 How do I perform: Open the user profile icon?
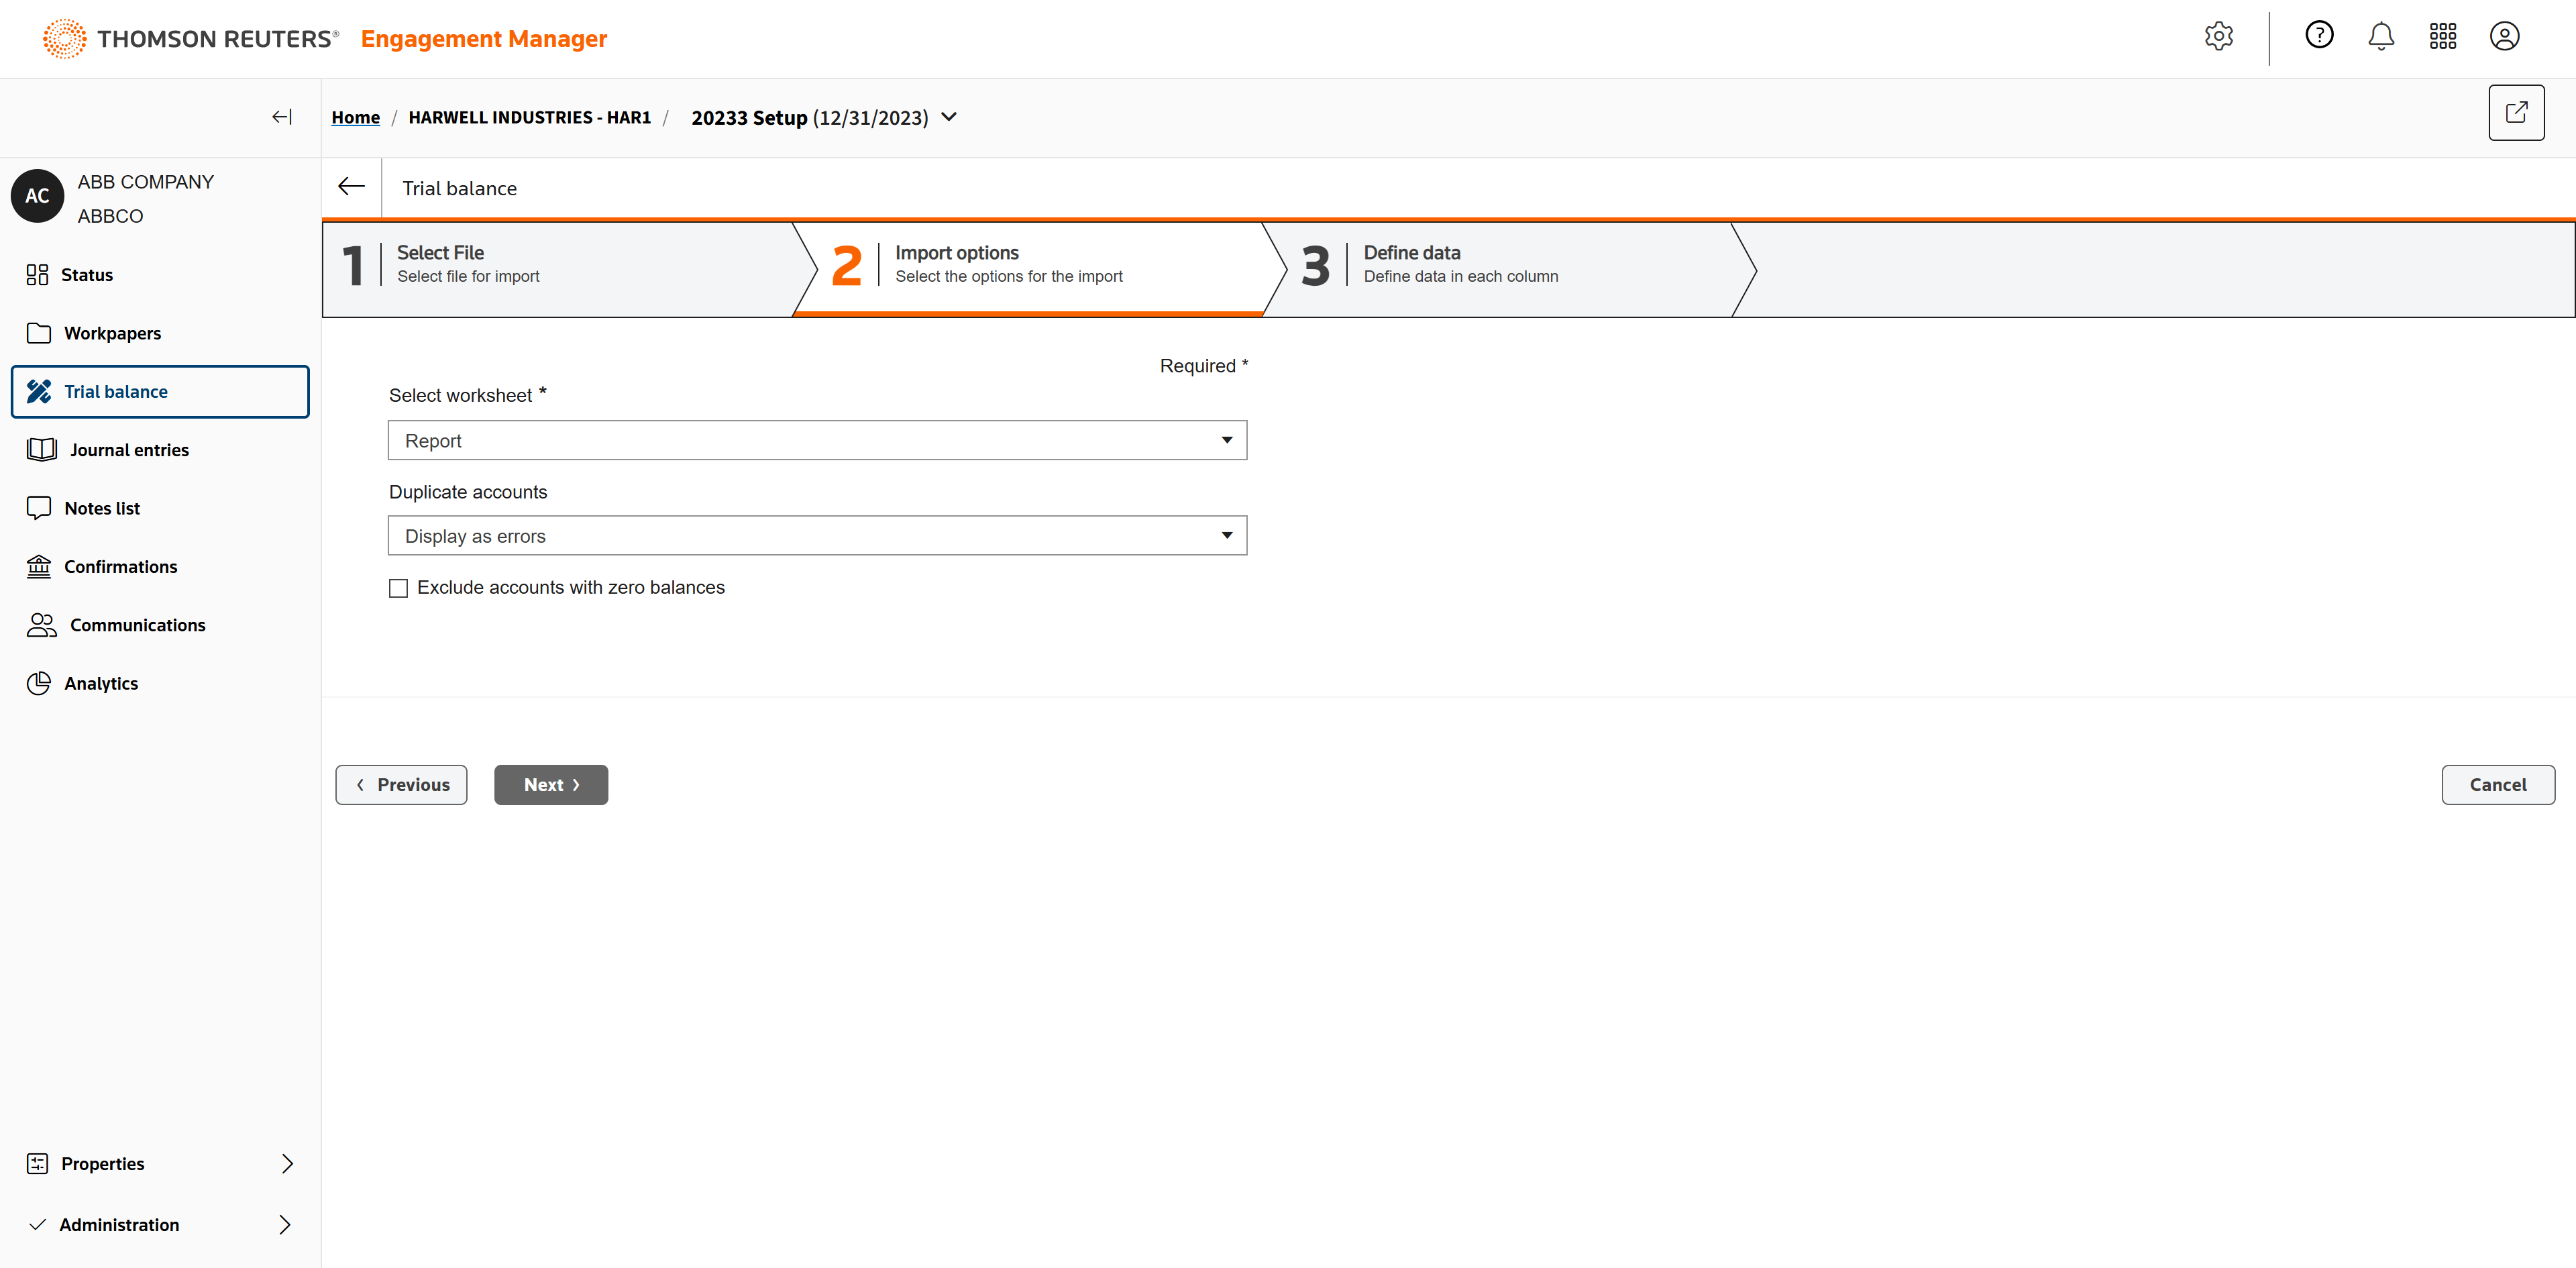[2504, 37]
